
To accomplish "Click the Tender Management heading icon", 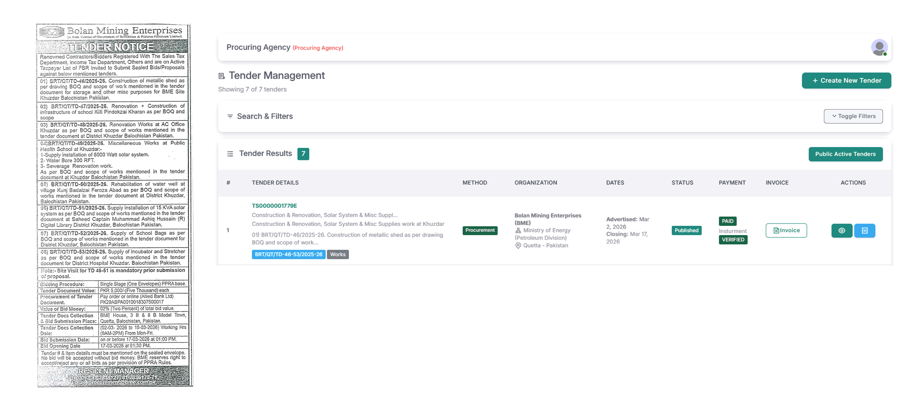I will point(222,76).
